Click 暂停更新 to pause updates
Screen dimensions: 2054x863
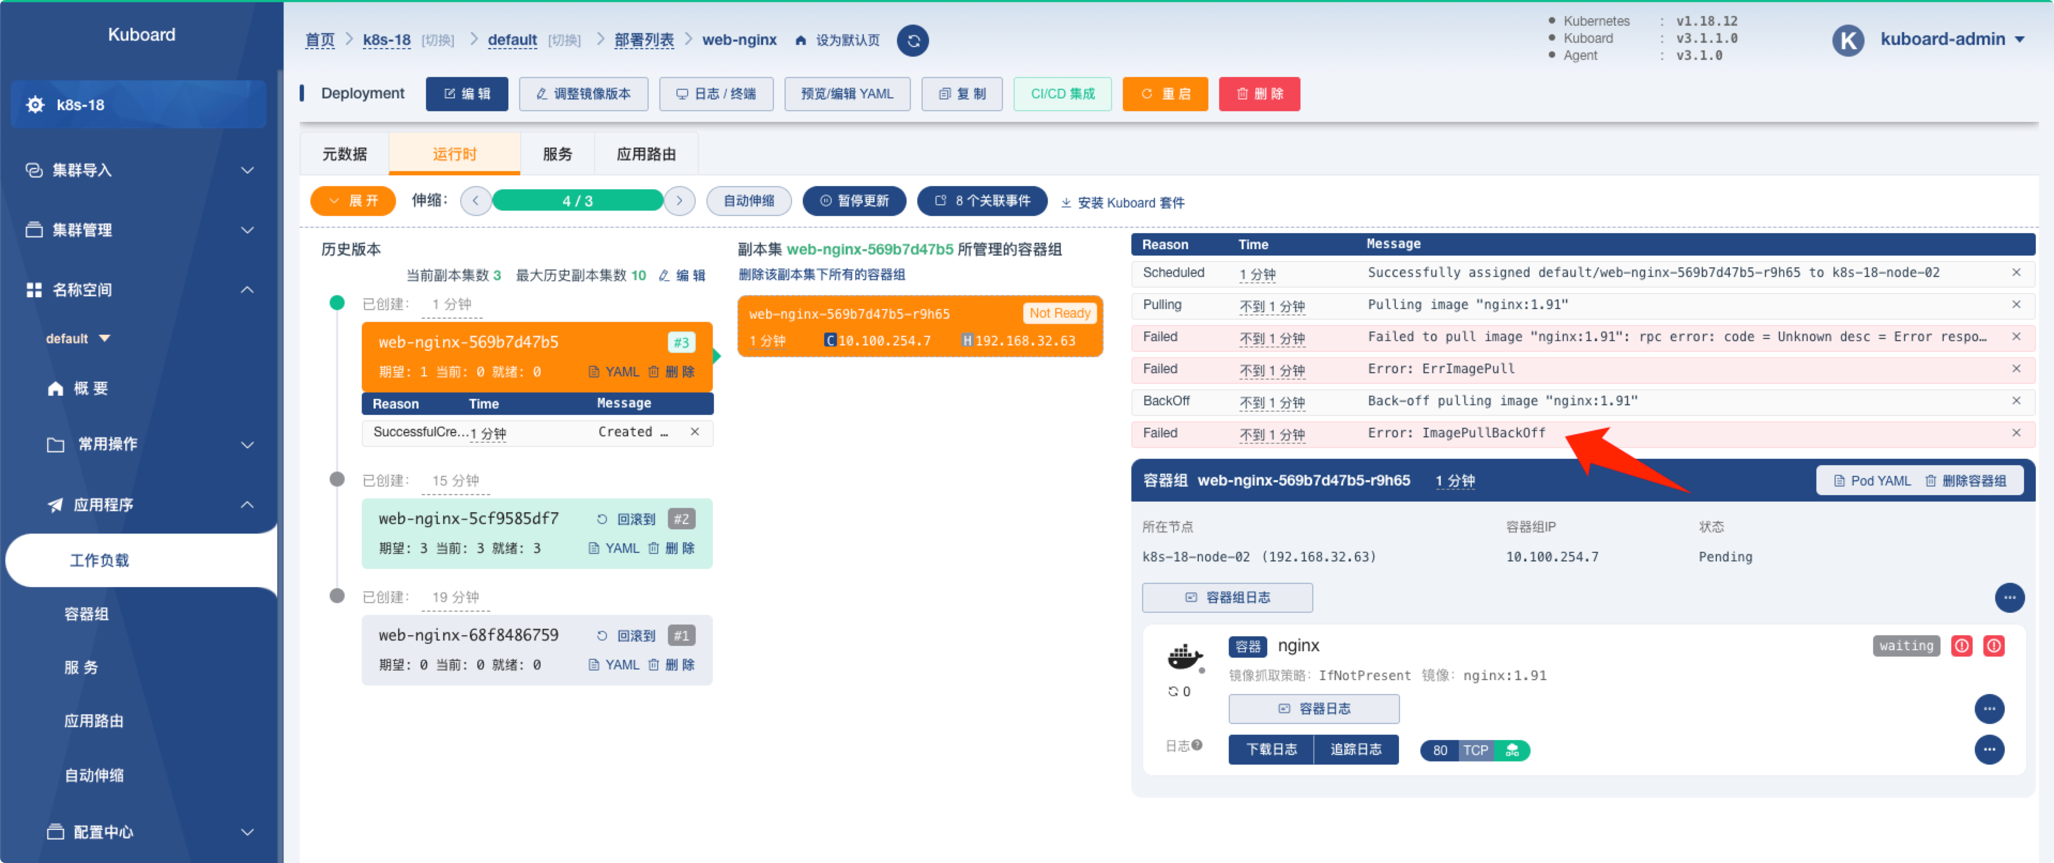coord(854,201)
